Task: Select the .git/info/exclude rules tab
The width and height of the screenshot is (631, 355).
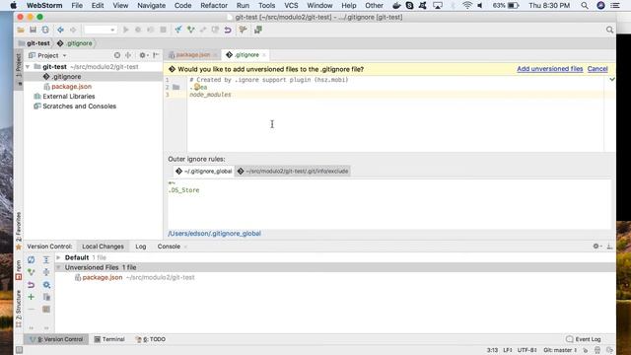Action: [293, 171]
